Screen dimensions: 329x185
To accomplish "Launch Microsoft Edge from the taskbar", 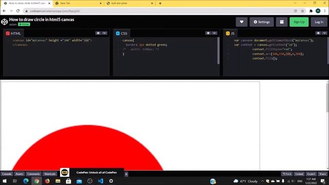I will point(26,181).
